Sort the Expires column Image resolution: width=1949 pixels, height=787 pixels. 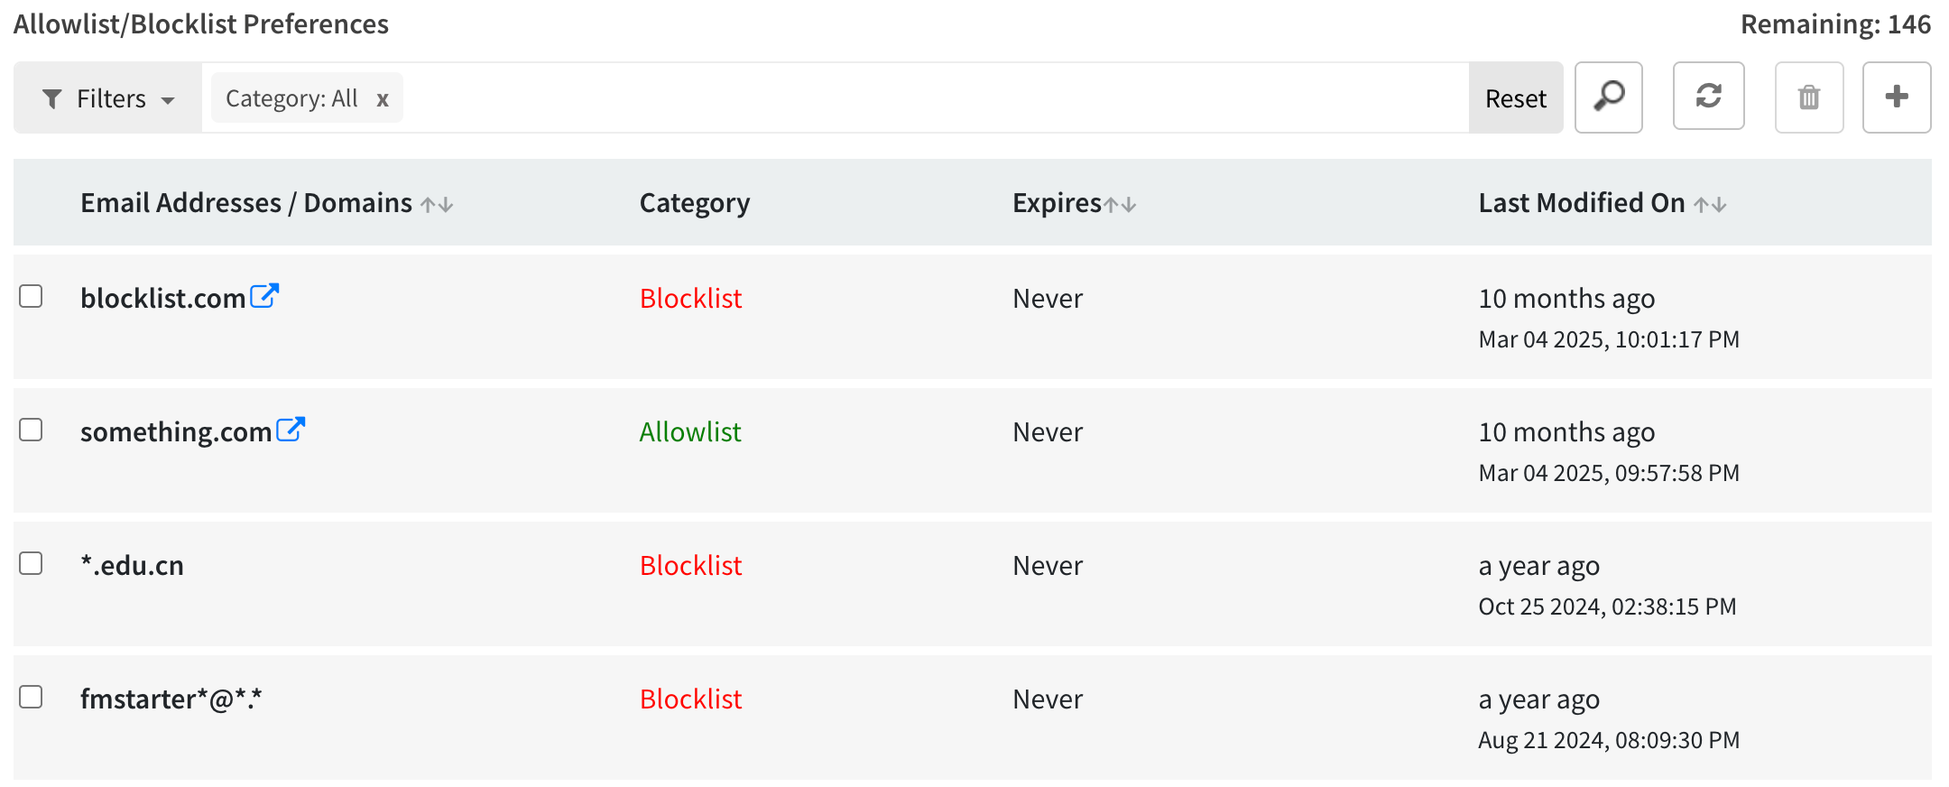[x=1122, y=204]
